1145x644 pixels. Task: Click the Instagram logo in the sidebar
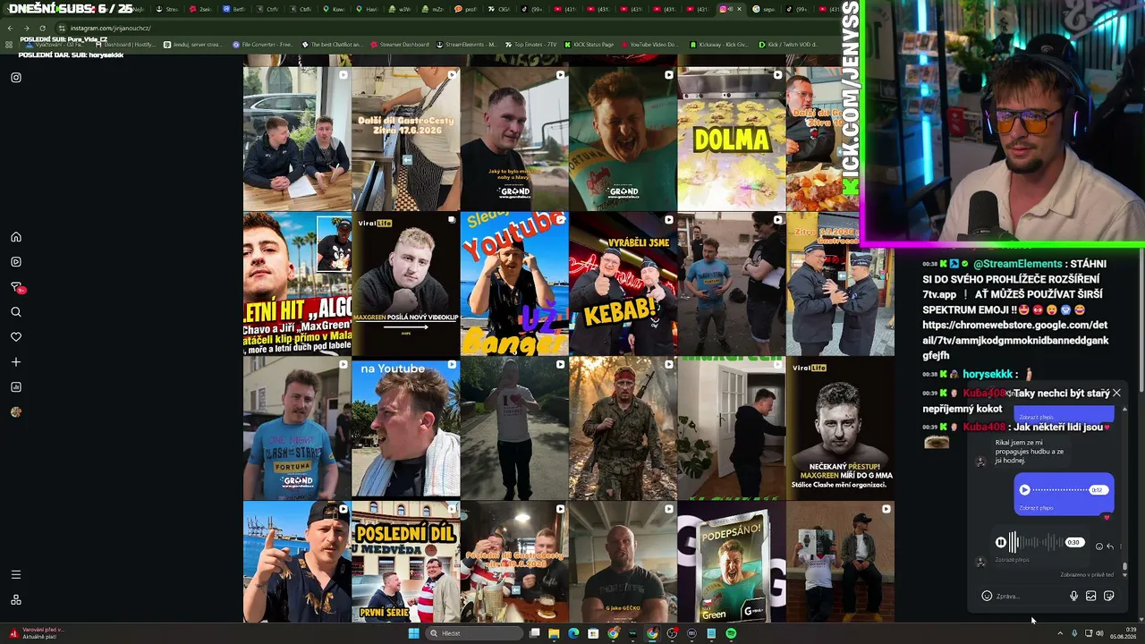(16, 78)
